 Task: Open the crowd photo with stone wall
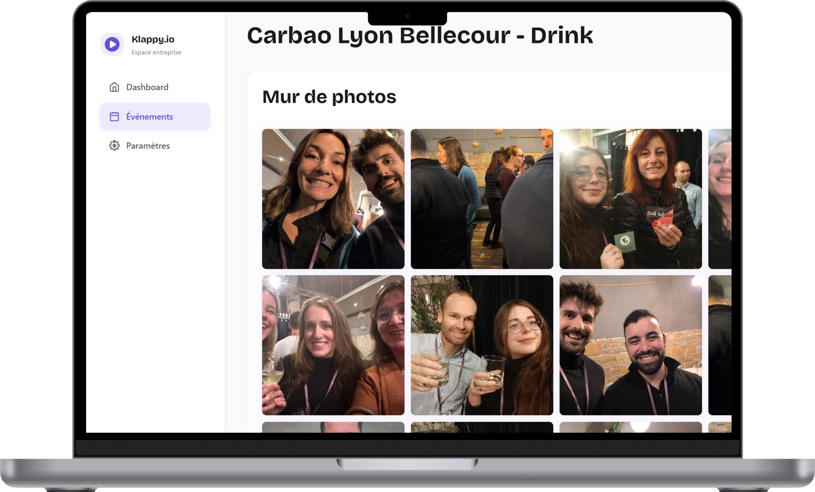pos(482,198)
